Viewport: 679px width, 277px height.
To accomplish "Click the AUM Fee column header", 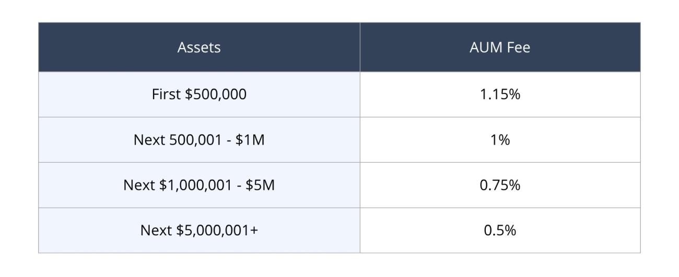I will coord(500,47).
